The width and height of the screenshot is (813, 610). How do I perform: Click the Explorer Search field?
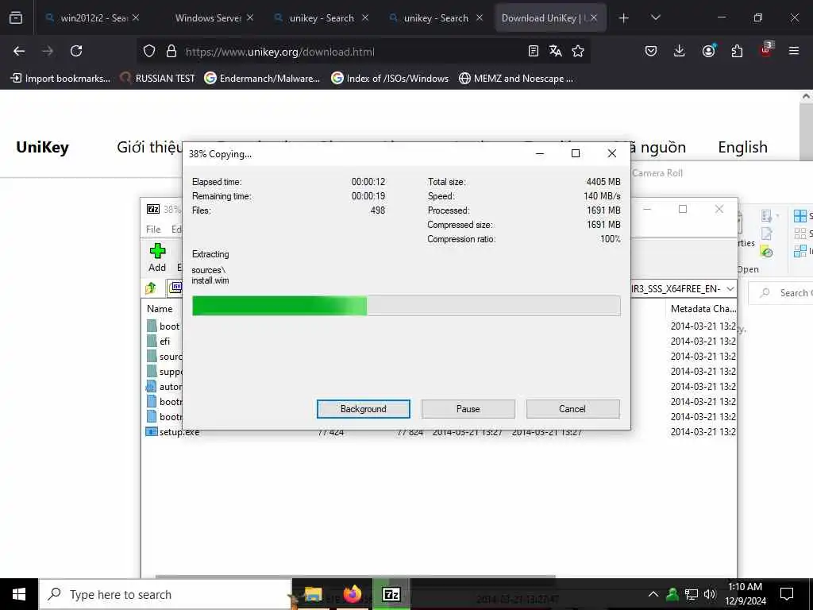click(781, 293)
